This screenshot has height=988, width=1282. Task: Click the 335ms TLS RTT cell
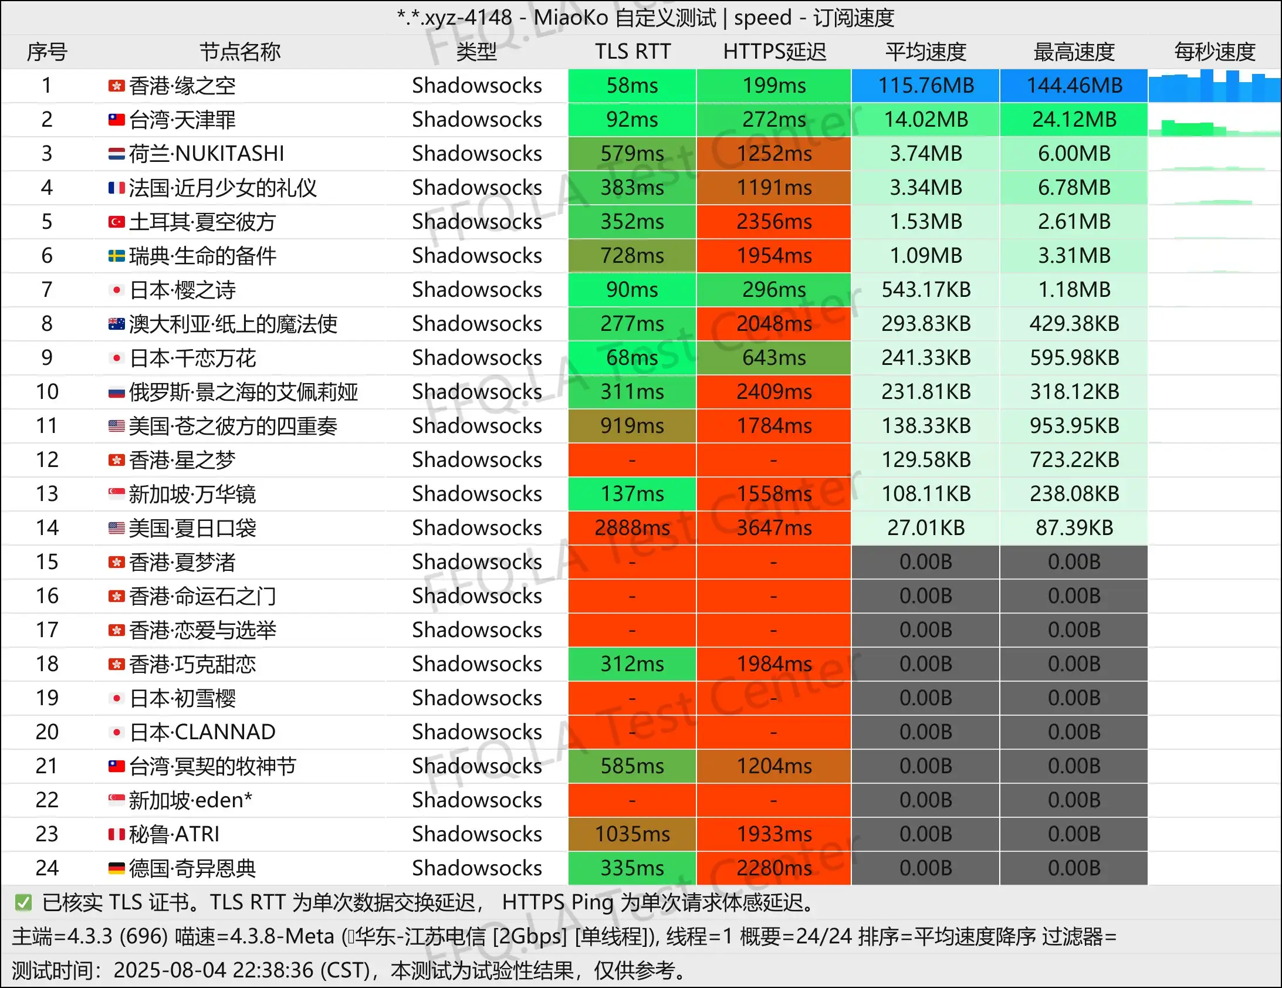pyautogui.click(x=632, y=869)
